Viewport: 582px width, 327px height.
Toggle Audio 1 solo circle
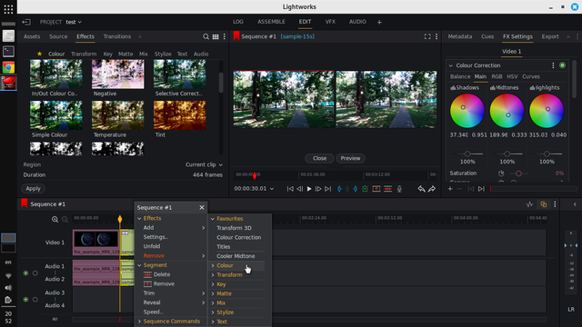pos(35,273)
